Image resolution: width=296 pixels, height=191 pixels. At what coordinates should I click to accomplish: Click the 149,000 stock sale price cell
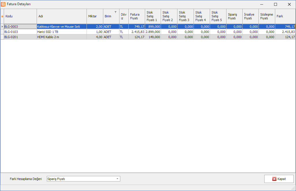[153, 37]
